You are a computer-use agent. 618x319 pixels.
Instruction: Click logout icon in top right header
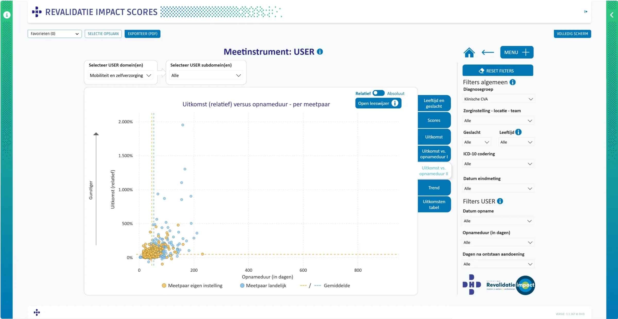coord(586,12)
